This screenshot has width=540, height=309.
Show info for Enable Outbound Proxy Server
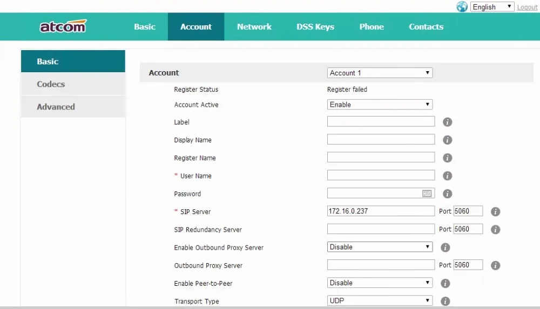coord(446,247)
